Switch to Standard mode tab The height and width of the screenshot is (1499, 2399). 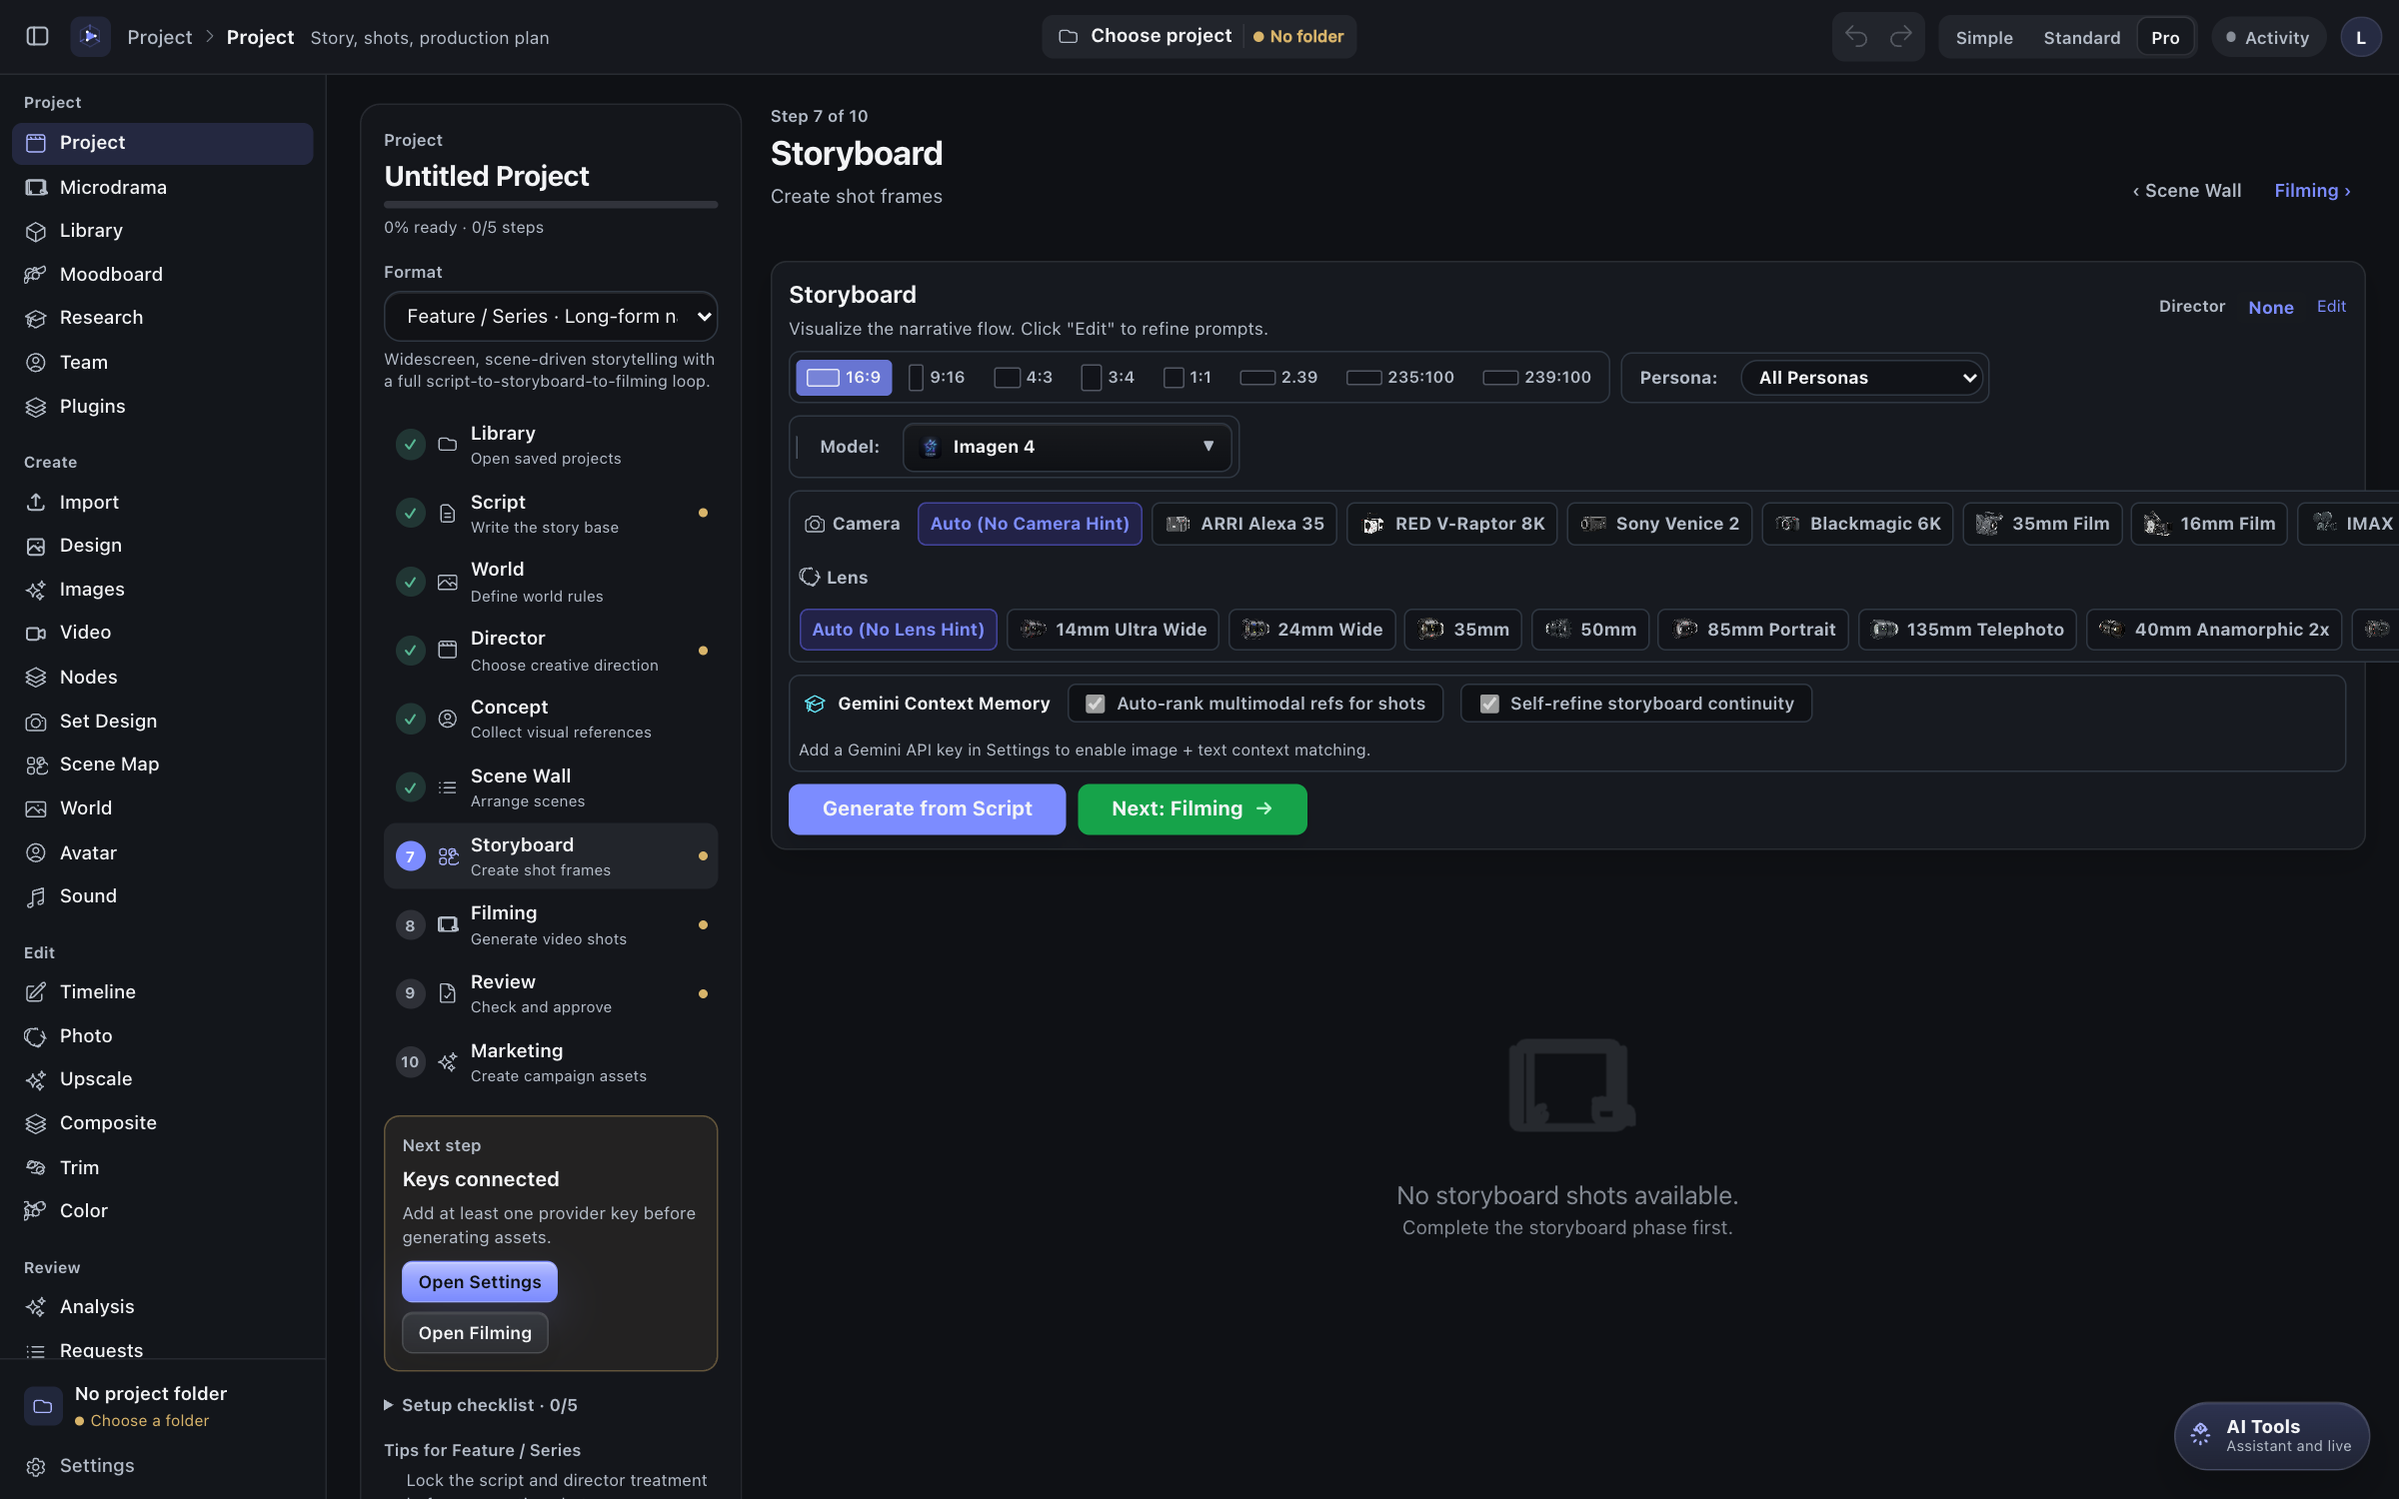tap(2081, 37)
